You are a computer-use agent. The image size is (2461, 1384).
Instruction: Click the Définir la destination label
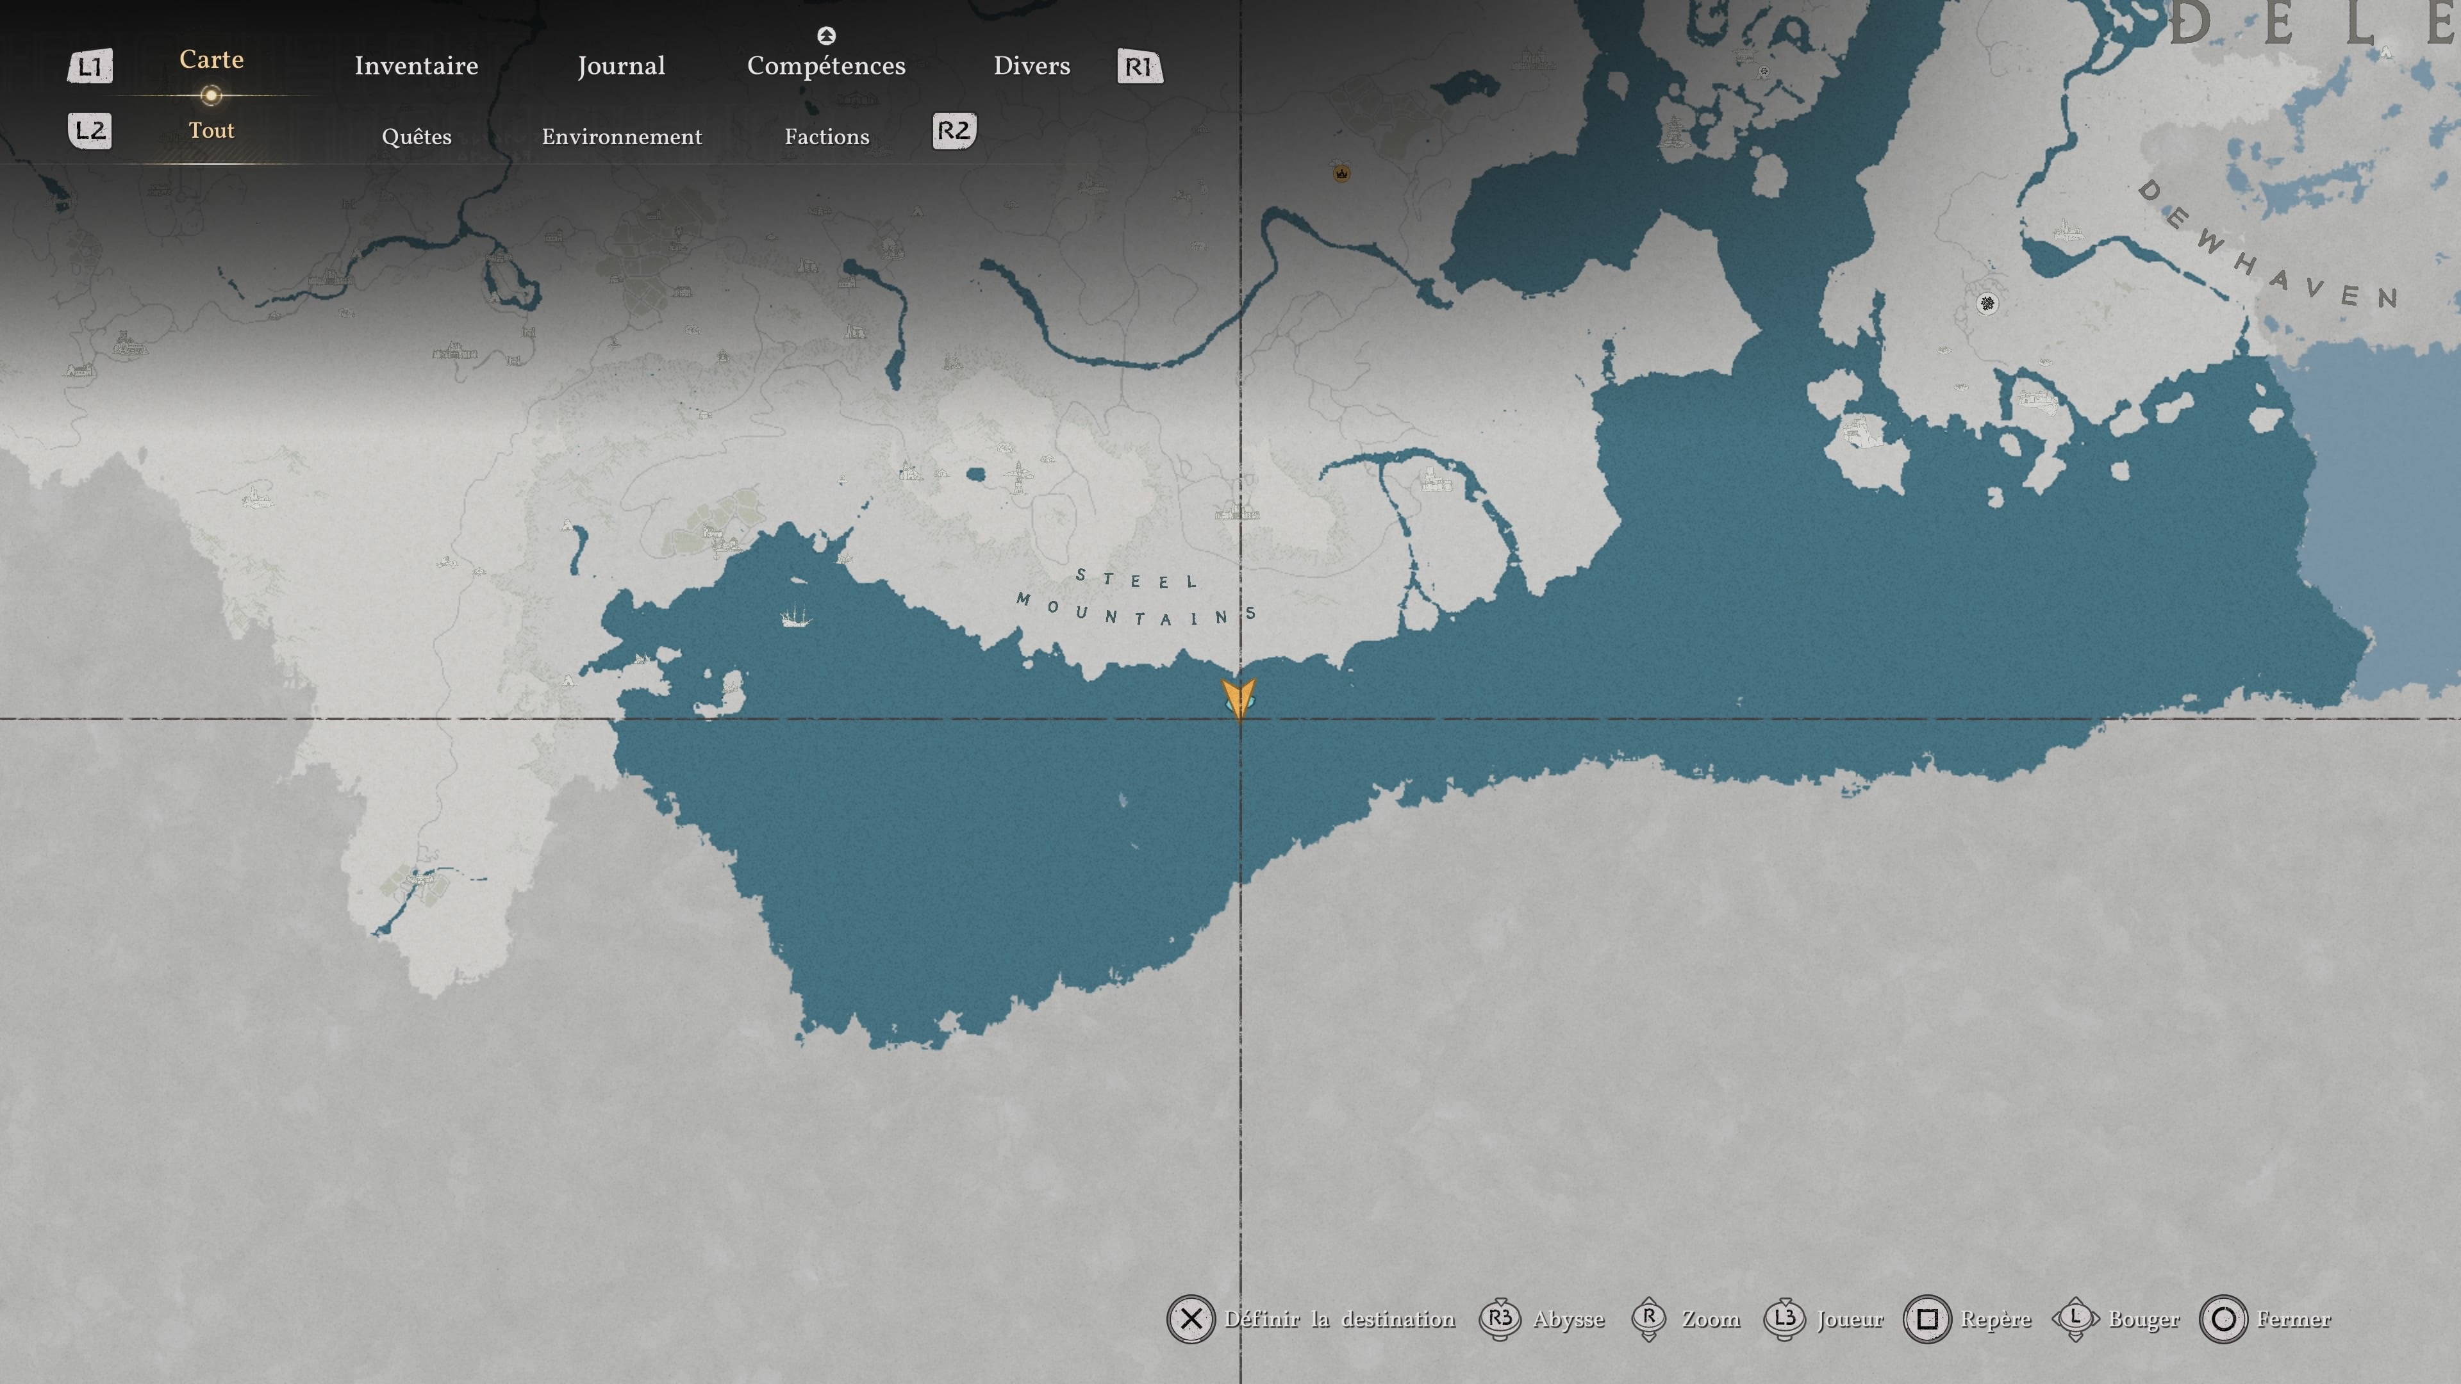(x=1340, y=1319)
